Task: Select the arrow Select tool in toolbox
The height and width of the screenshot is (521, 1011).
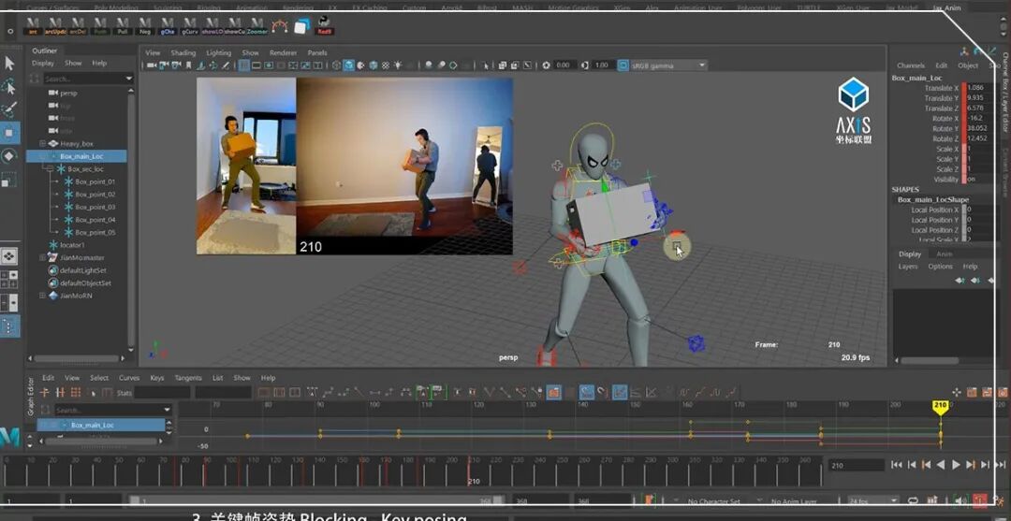Action: (9, 64)
